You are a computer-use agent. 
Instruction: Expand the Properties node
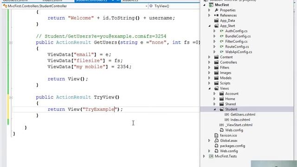209,10
